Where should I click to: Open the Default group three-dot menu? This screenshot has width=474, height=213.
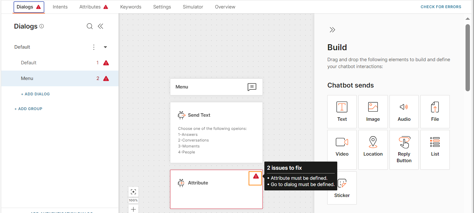tap(94, 47)
